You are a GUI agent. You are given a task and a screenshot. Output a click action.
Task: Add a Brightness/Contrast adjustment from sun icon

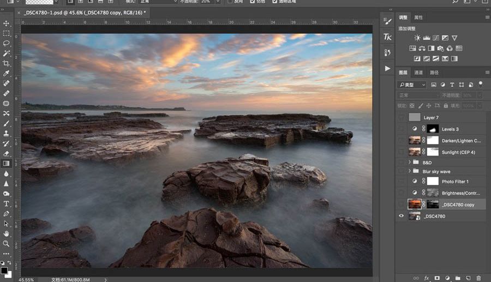(x=417, y=38)
